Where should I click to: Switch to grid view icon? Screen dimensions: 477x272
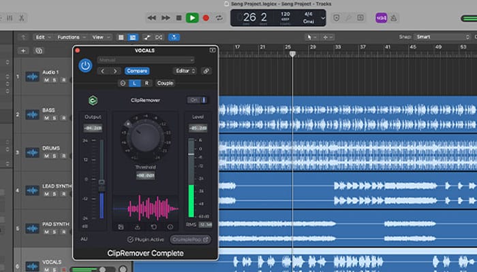(x=121, y=37)
